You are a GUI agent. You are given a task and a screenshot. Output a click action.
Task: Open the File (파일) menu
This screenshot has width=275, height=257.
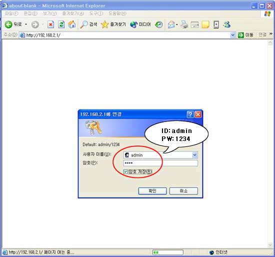[11, 13]
